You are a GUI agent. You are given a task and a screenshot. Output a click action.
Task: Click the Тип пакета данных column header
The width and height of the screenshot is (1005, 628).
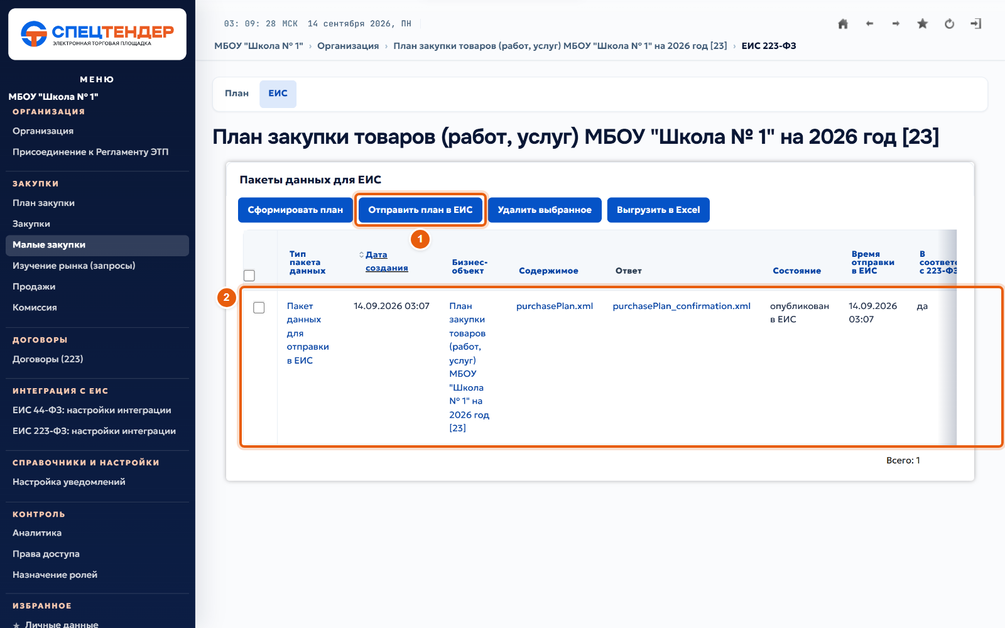pos(308,263)
